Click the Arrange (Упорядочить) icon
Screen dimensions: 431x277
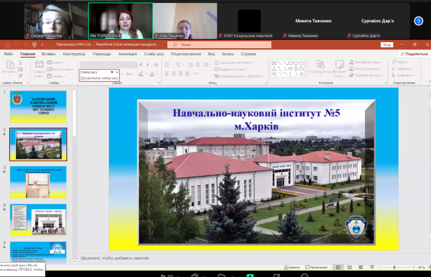click(321, 65)
